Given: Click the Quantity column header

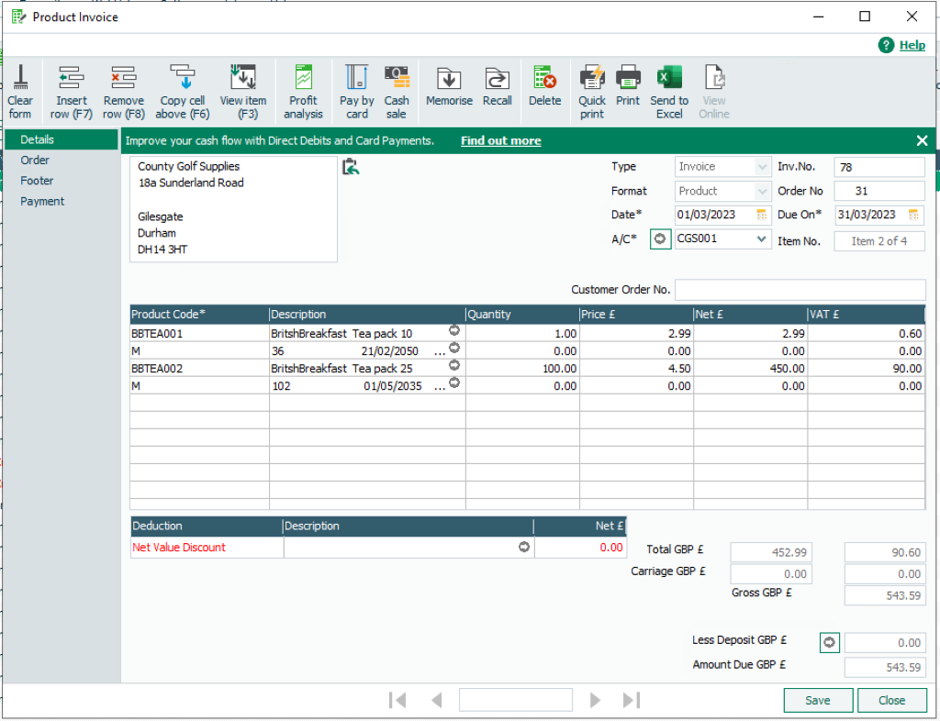Looking at the screenshot, I should [x=522, y=315].
